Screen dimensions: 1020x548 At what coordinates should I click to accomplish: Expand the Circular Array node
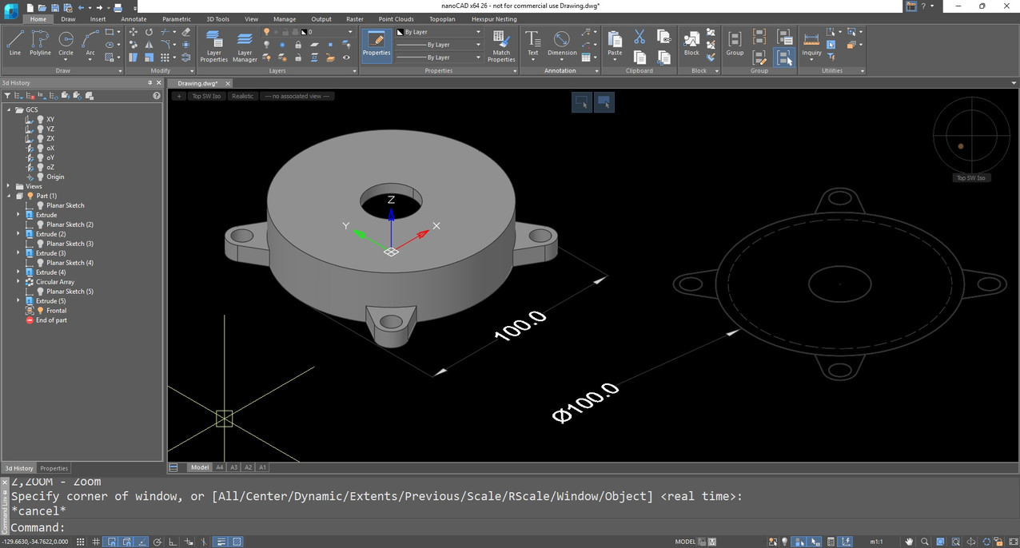pyautogui.click(x=18, y=282)
